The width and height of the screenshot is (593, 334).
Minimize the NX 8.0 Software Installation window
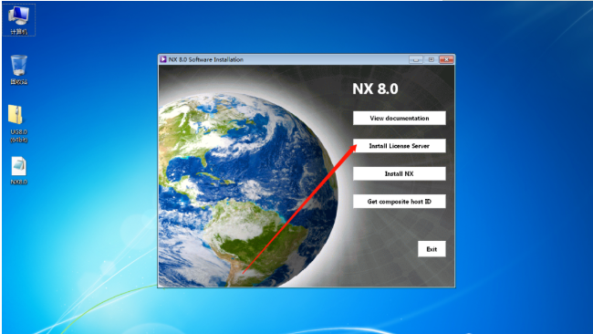(416, 59)
